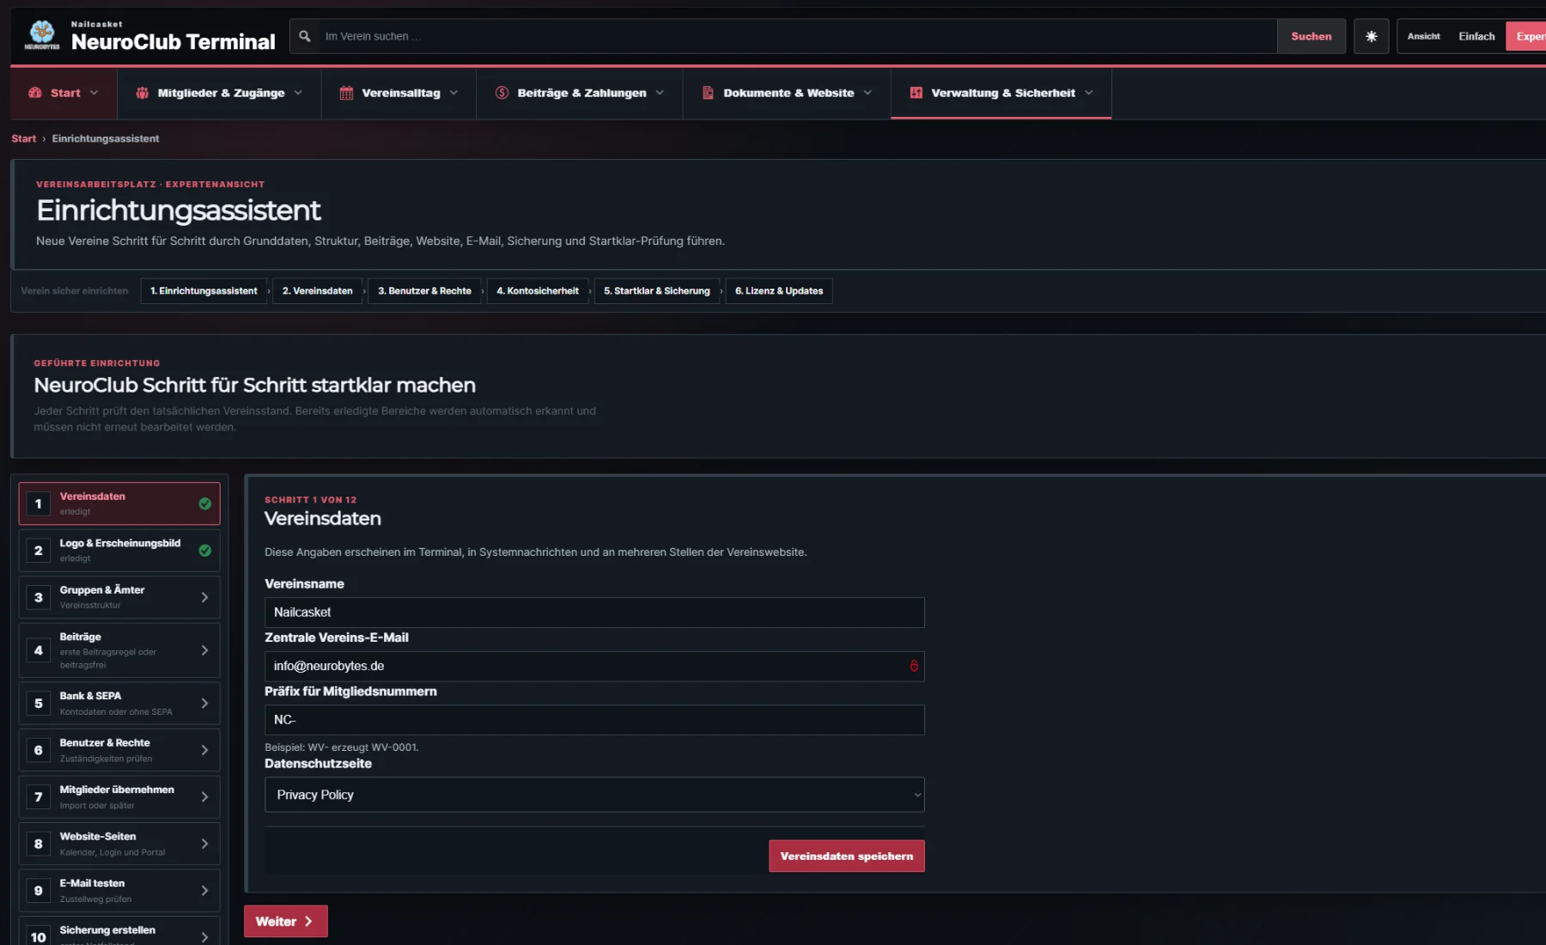Viewport: 1546px width, 945px height.
Task: Click the green check on Vereinsdaten step
Action: (x=205, y=503)
